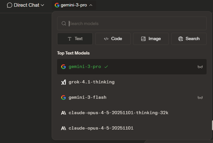
Task: Click the green checkmark beside gemini-3-pro
Action: (106, 67)
